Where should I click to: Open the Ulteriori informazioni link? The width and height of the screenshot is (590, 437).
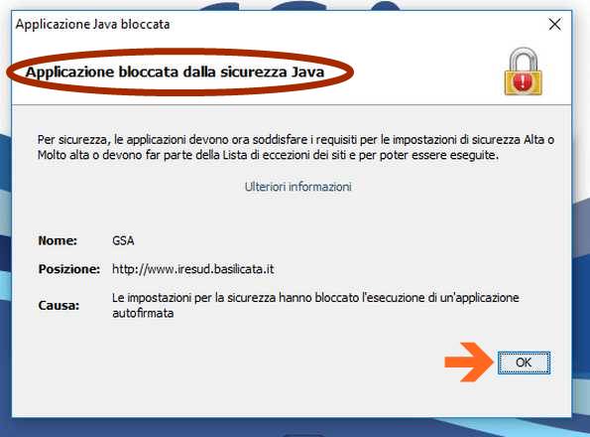[297, 187]
